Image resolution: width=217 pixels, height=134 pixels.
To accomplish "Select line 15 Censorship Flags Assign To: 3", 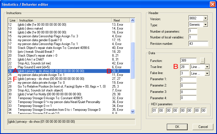I will [x=69, y=36].
